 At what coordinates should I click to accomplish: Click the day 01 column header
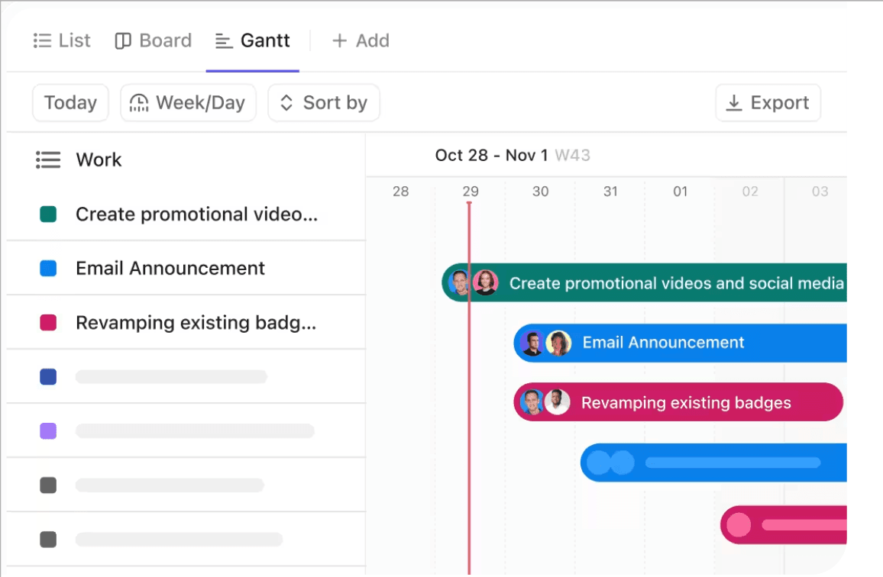click(681, 192)
